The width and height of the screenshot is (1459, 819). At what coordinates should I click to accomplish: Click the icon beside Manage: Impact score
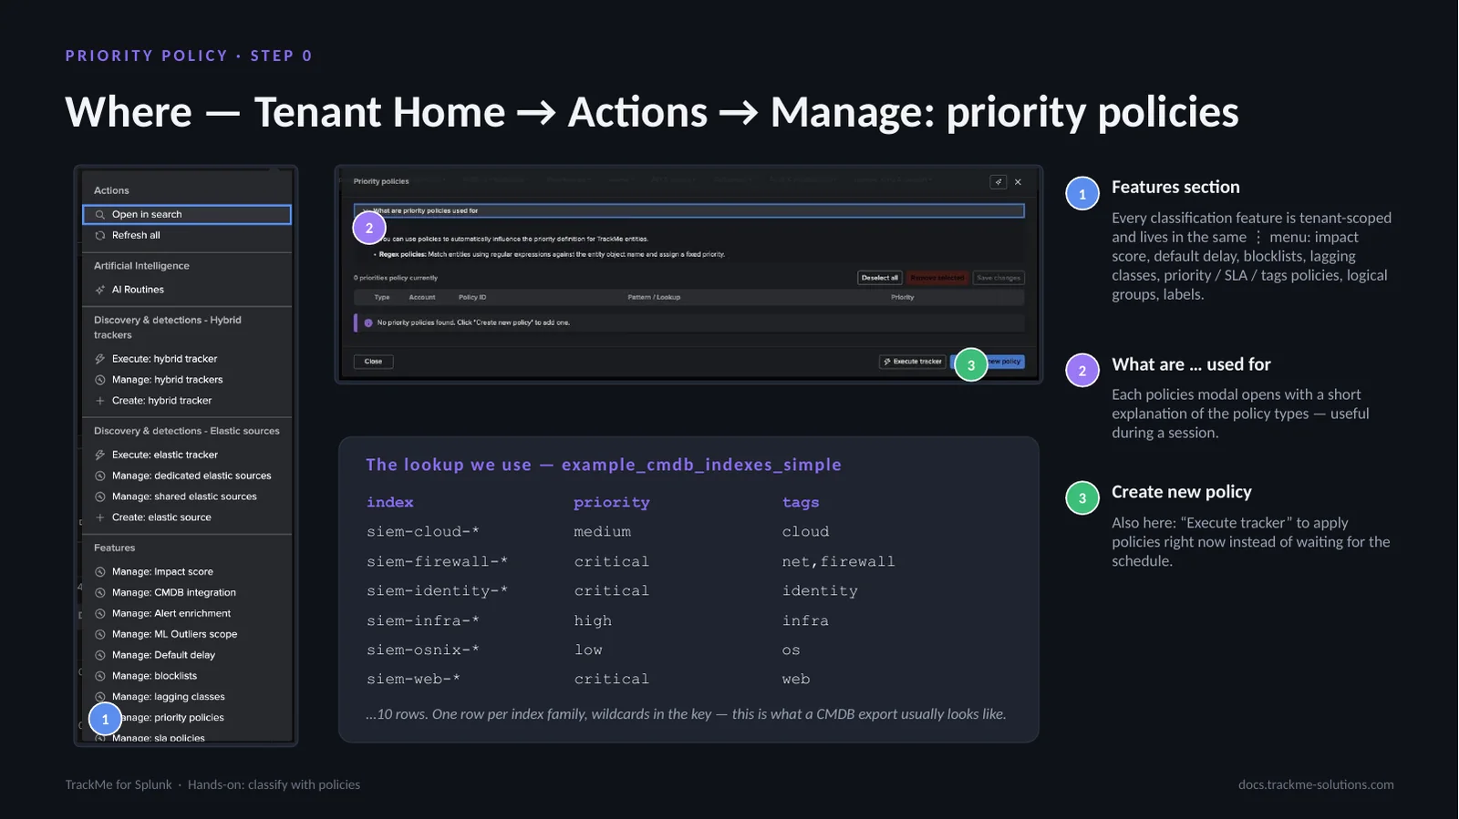(x=100, y=572)
